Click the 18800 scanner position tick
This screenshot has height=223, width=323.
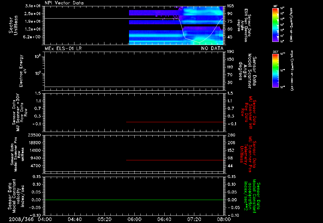(x=34, y=143)
